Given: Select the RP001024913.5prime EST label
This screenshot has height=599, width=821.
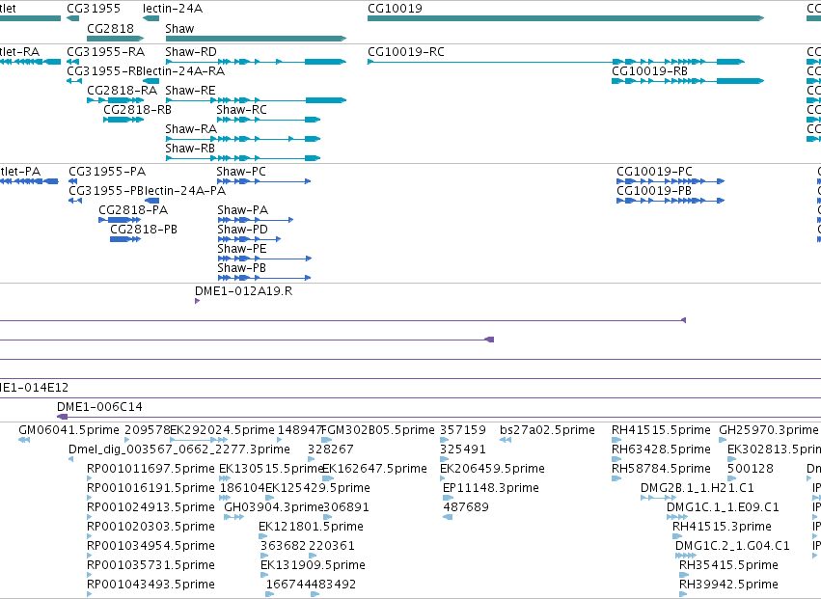Looking at the screenshot, I should click(151, 507).
